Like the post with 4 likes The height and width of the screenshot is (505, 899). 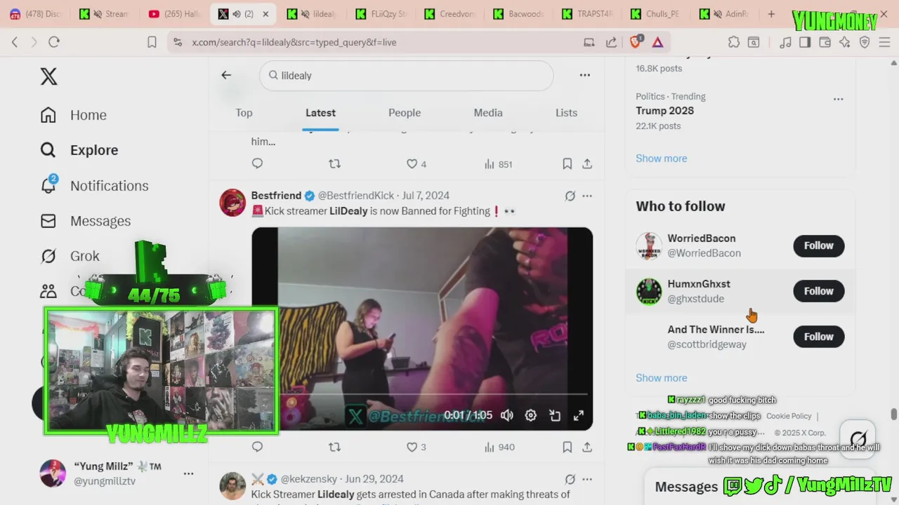[416, 163]
